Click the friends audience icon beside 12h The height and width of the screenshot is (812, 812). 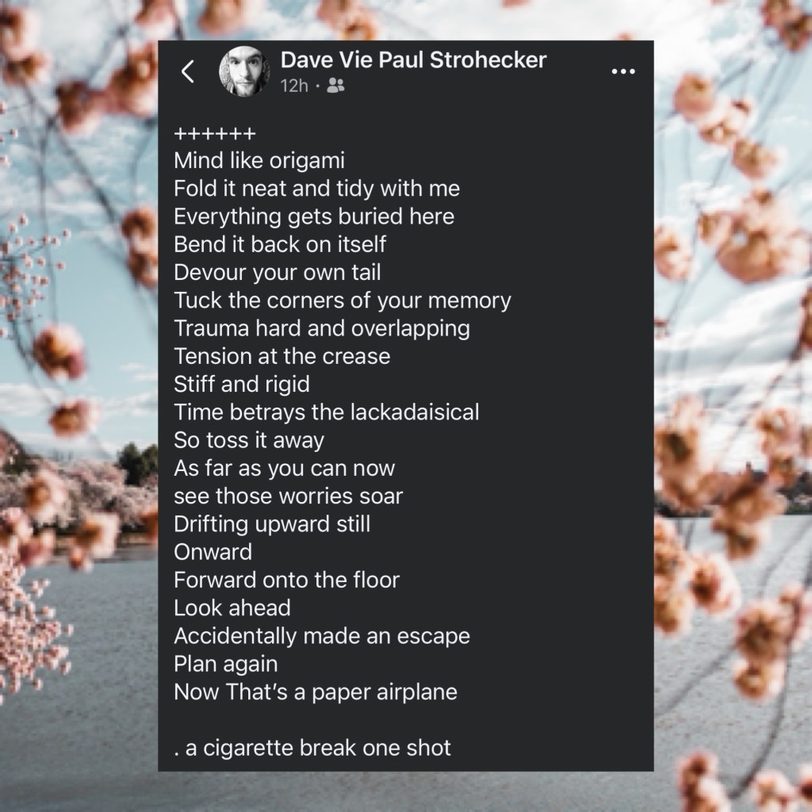(x=335, y=86)
